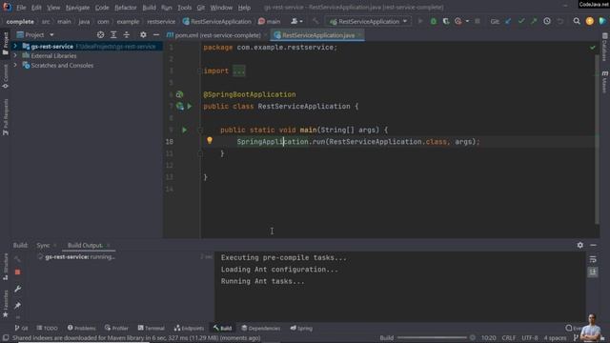Click the Profiler run icon
This screenshot has height=343, width=610.
click(458, 21)
